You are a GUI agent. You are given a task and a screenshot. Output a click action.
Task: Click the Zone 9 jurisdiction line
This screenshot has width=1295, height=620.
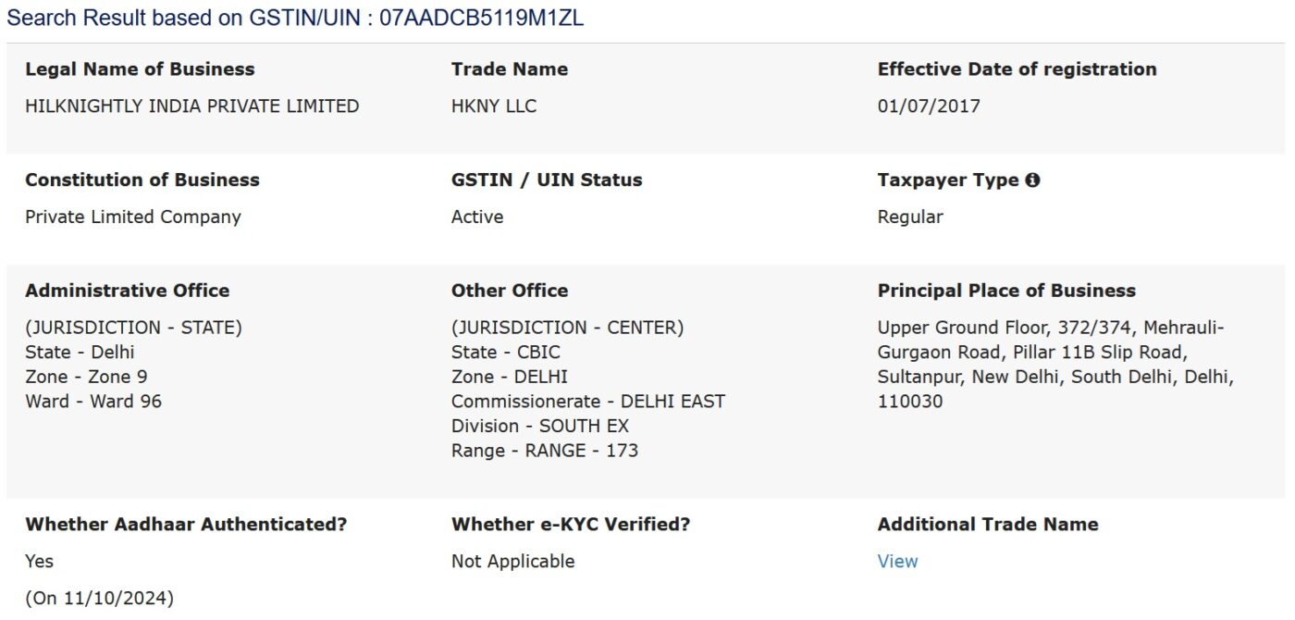point(86,377)
